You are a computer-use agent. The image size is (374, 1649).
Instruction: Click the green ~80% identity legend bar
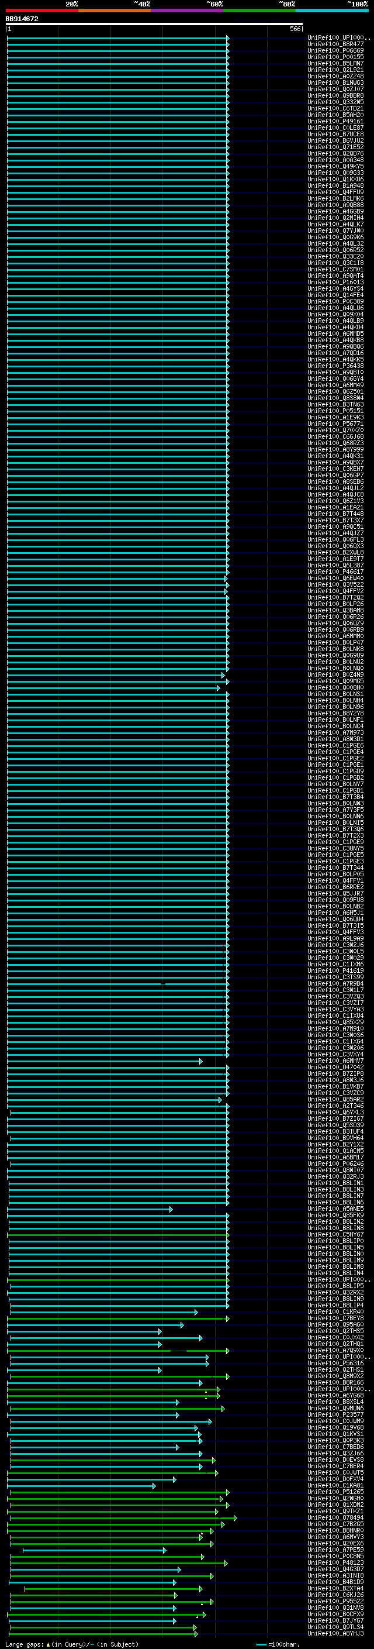[x=259, y=11]
